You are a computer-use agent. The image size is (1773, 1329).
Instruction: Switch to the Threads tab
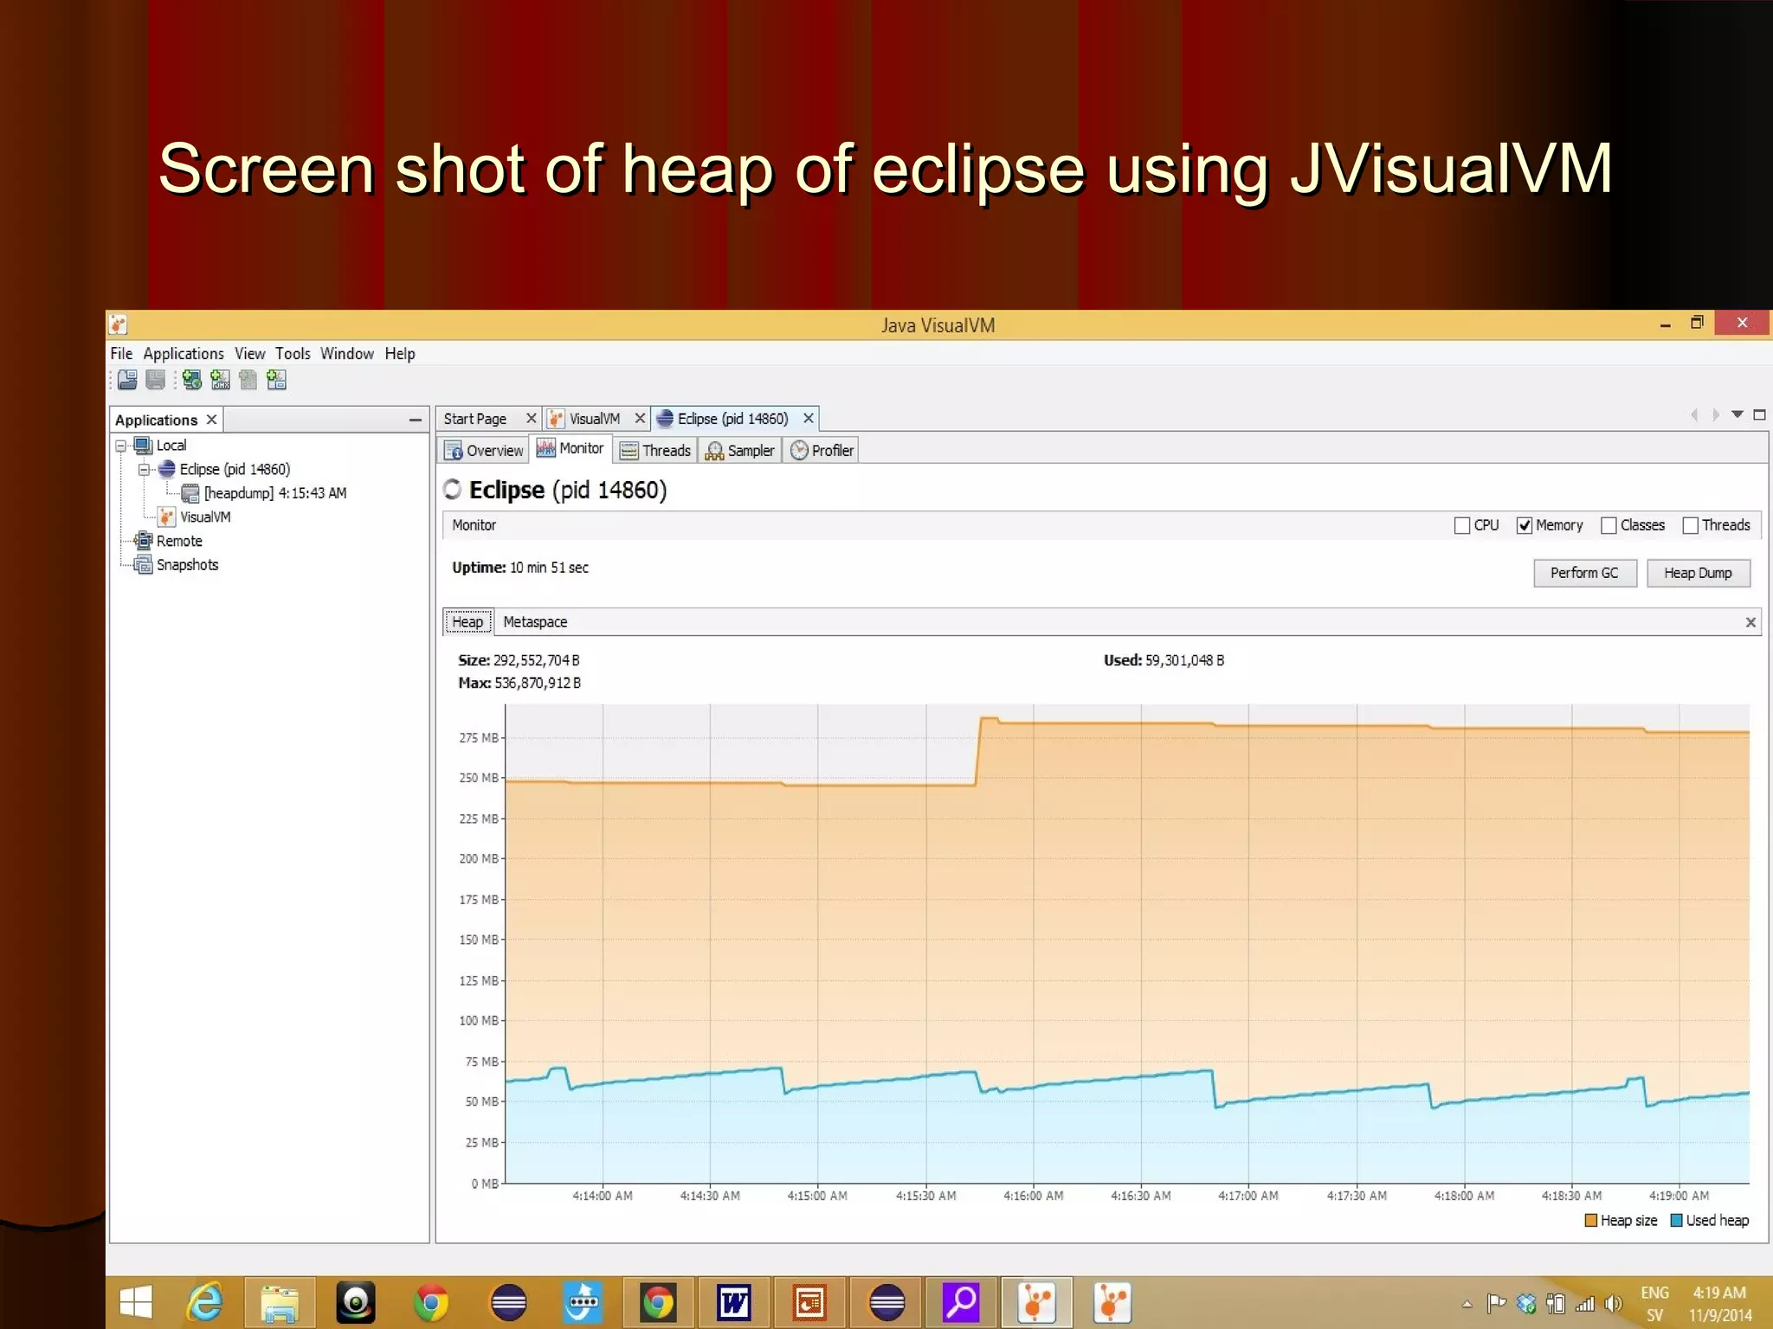coord(655,451)
